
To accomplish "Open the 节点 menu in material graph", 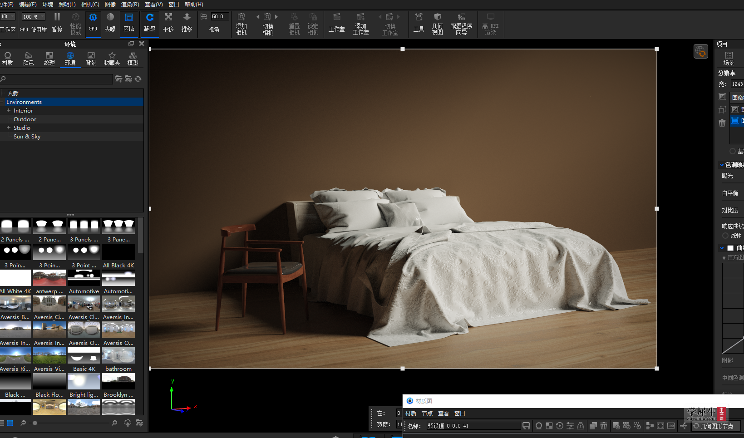I will click(x=427, y=413).
